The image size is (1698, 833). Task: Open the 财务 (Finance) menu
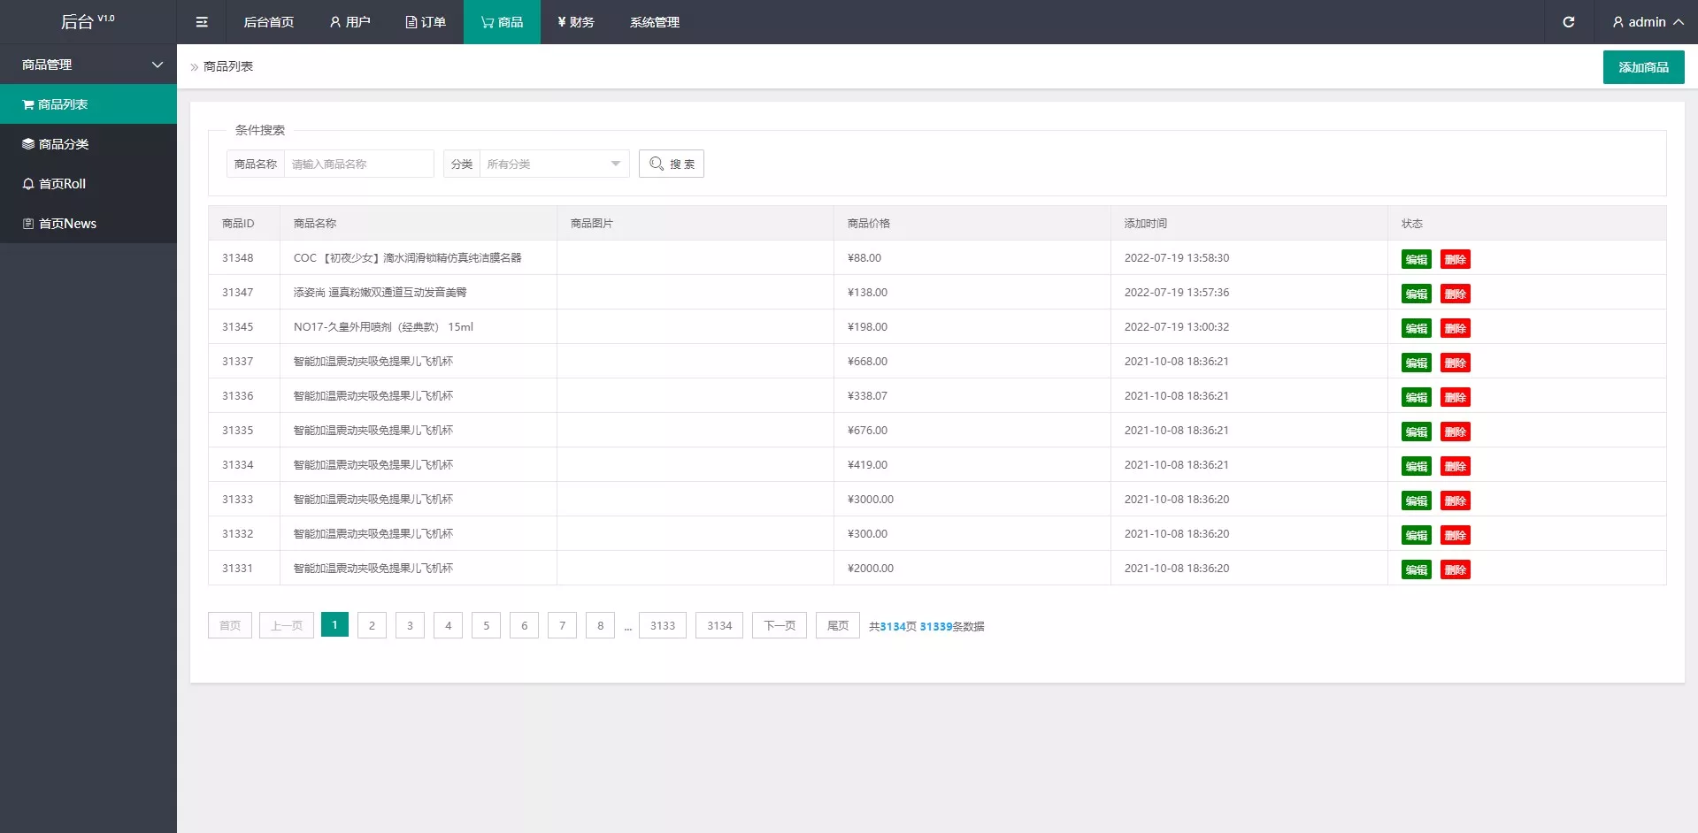(x=576, y=22)
